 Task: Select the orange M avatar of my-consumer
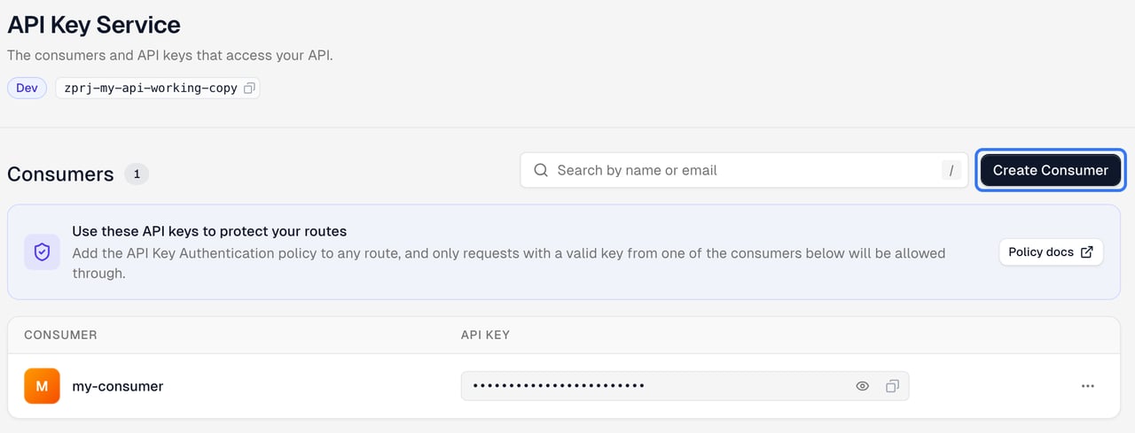pos(42,386)
